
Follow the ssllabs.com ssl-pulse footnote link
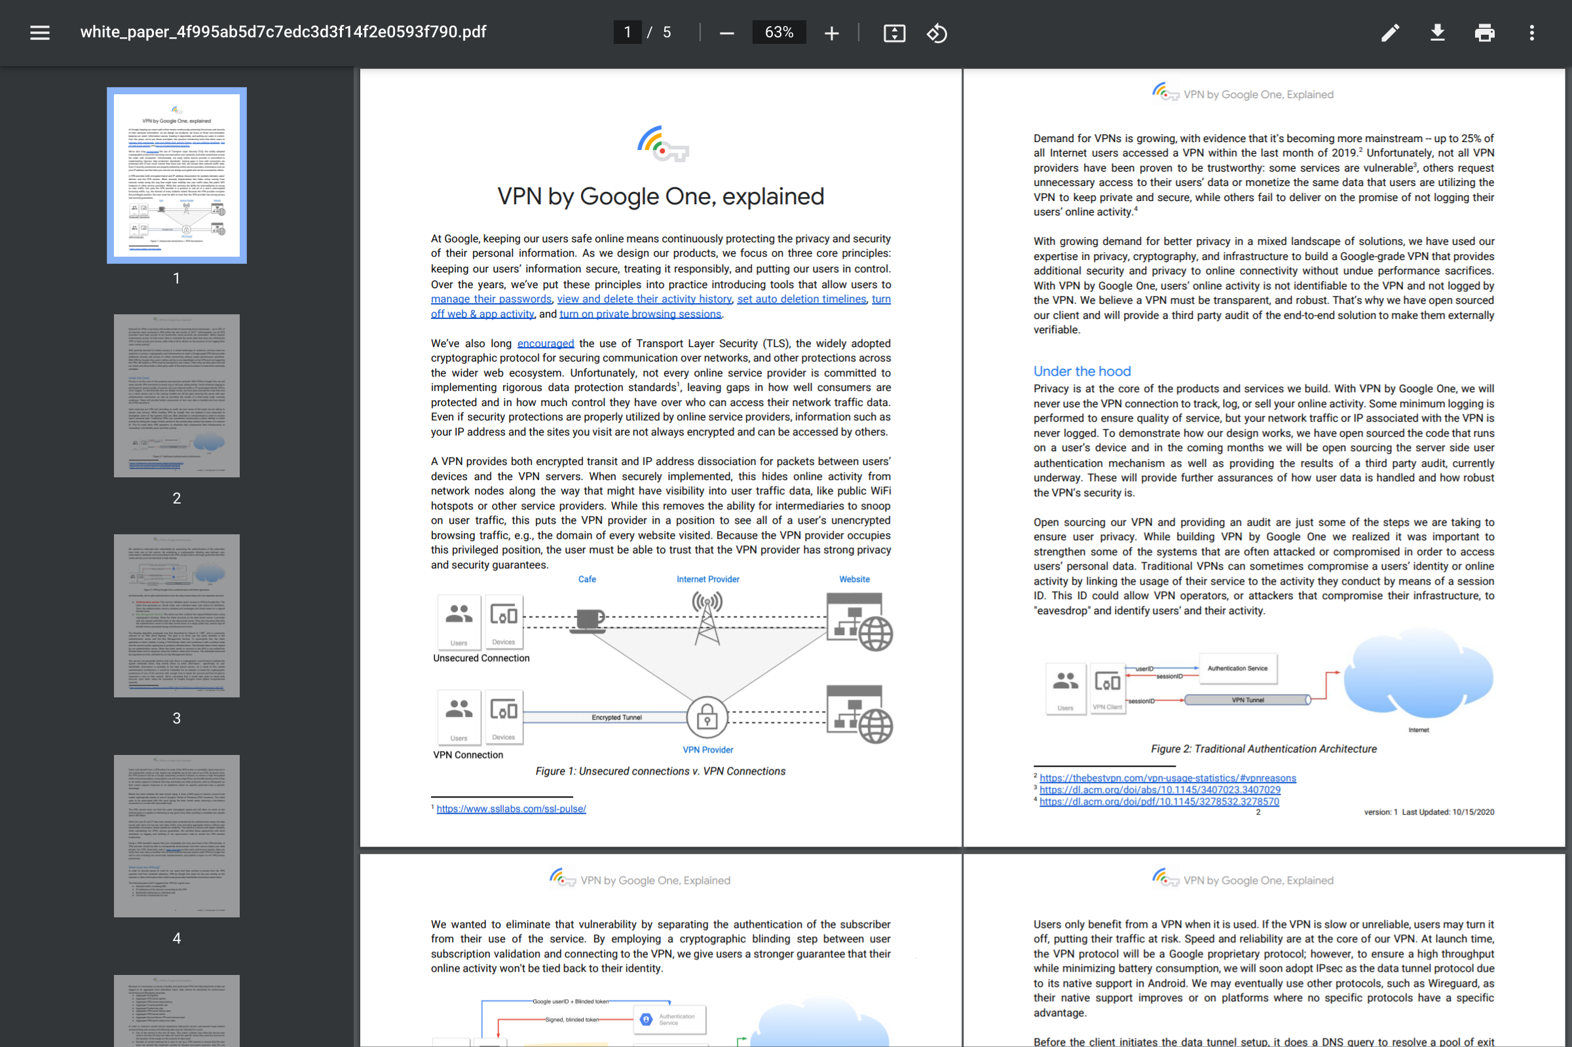(511, 809)
